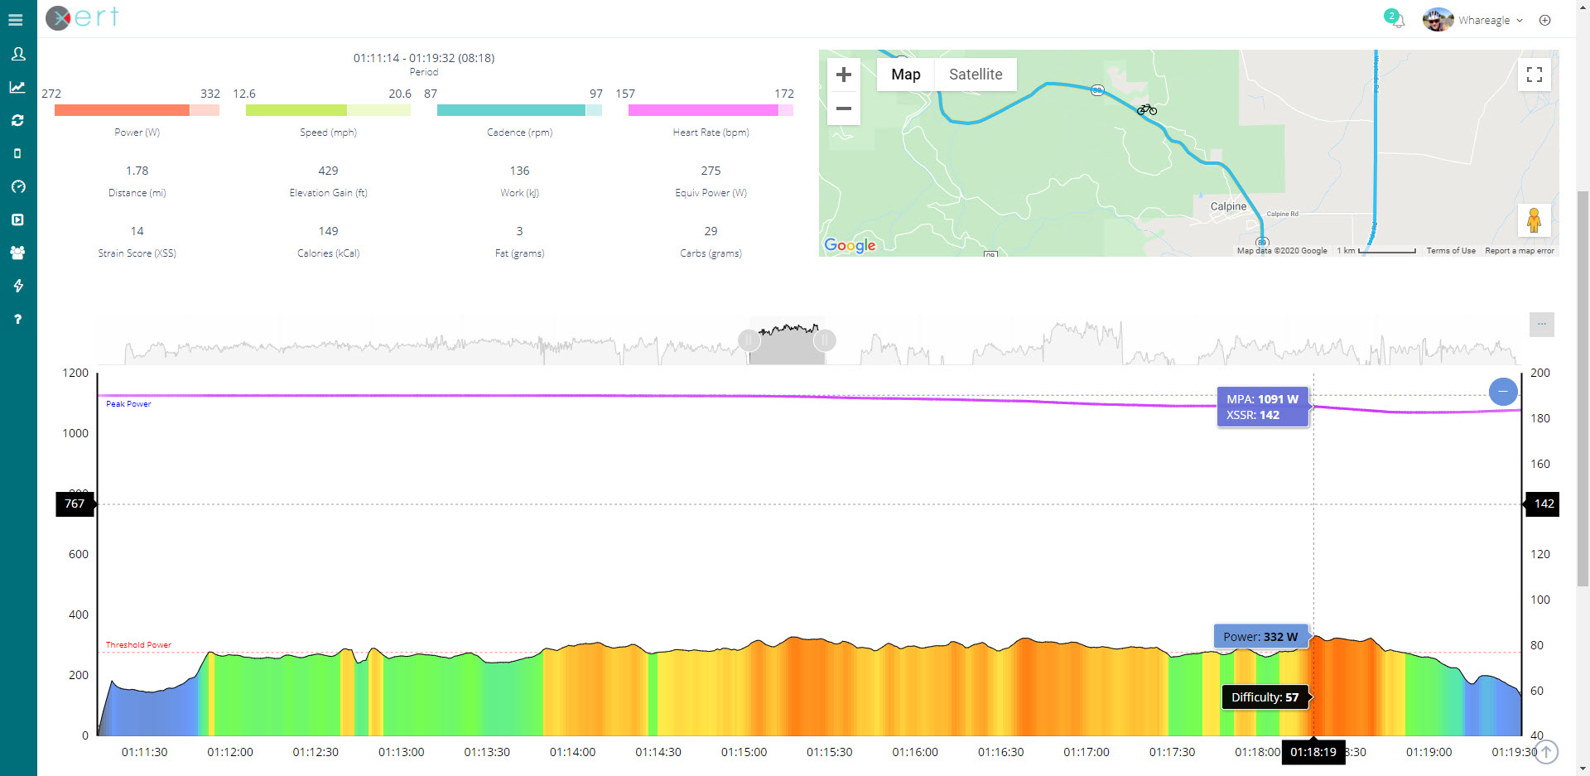1590x776 pixels.
Task: Select the mobile device icon in sidebar
Action: tap(17, 153)
